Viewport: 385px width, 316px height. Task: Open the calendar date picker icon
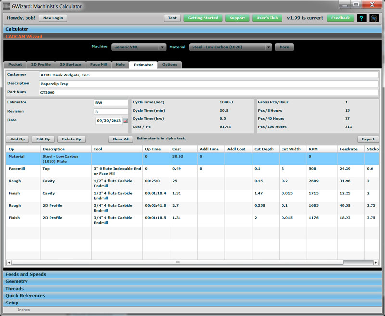126,121
